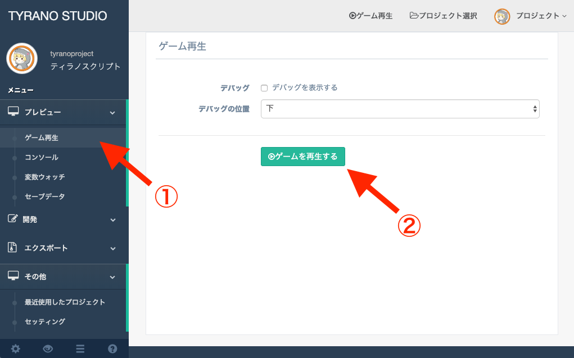Click the 開発 menu label

click(30, 219)
